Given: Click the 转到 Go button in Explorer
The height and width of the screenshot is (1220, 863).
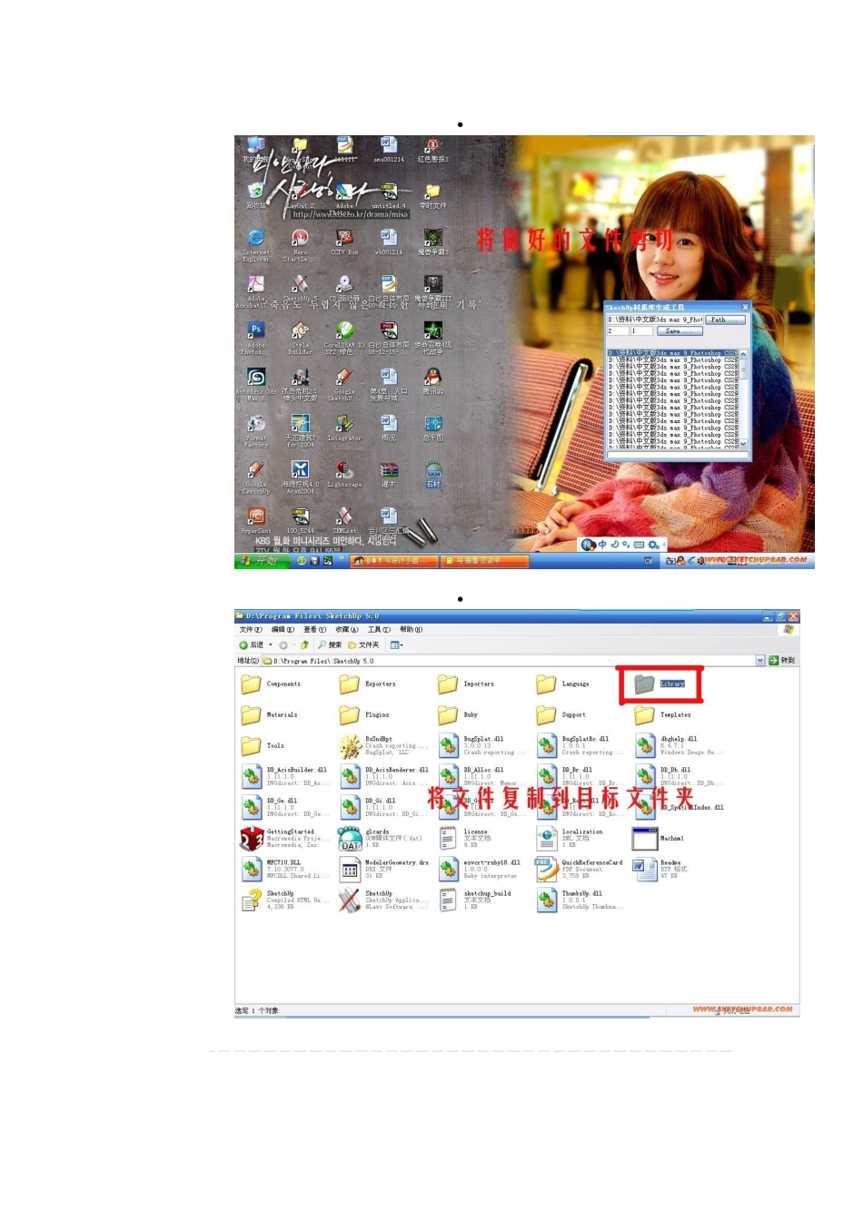Looking at the screenshot, I should point(782,661).
